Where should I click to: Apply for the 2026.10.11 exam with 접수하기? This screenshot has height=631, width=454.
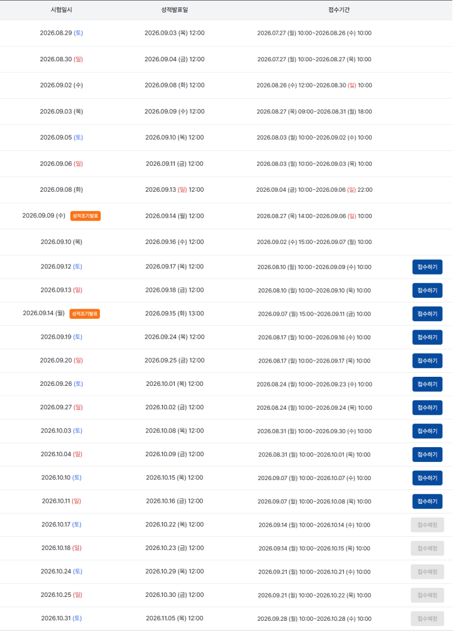click(x=427, y=502)
